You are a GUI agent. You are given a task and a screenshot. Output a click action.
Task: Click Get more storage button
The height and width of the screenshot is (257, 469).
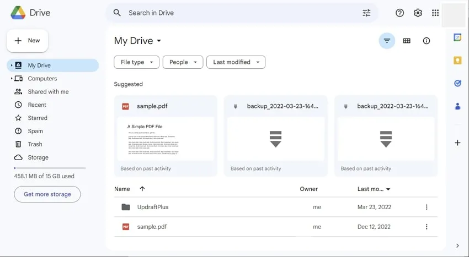point(47,194)
